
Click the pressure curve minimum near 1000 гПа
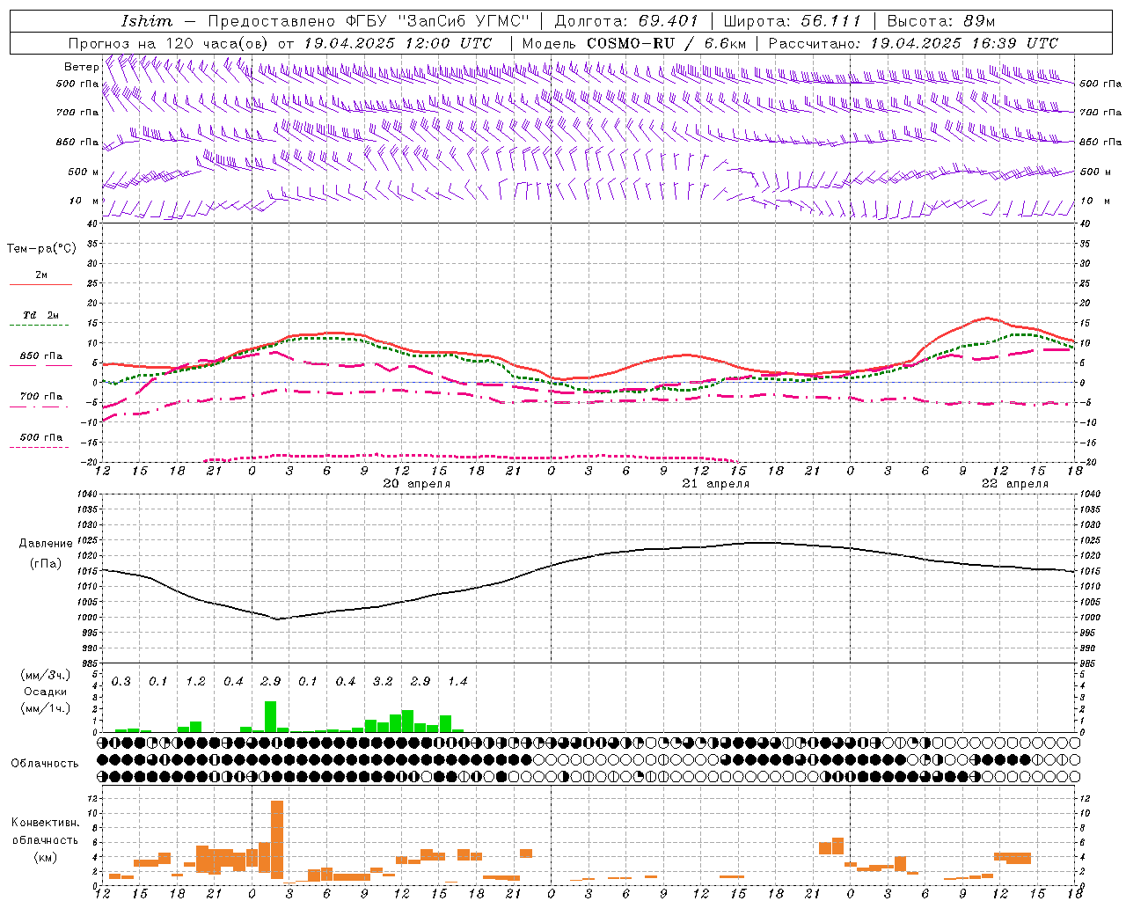[x=277, y=619]
